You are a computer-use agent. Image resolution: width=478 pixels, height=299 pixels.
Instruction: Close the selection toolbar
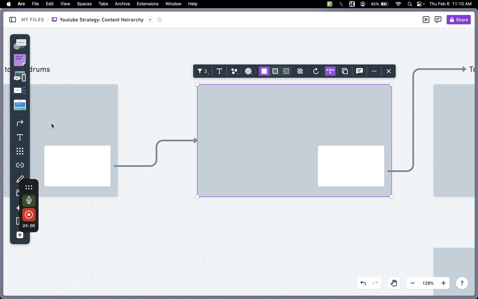click(x=389, y=71)
